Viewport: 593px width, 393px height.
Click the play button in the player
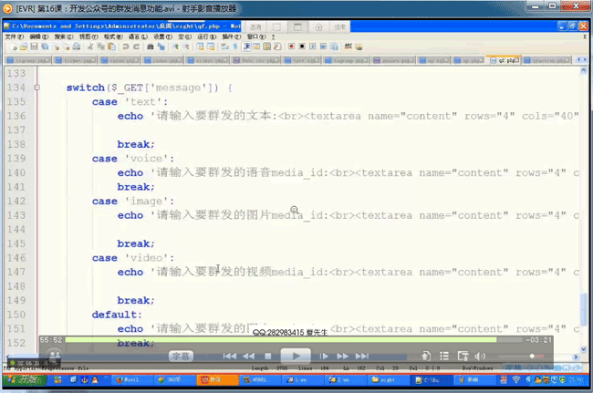[x=294, y=356]
